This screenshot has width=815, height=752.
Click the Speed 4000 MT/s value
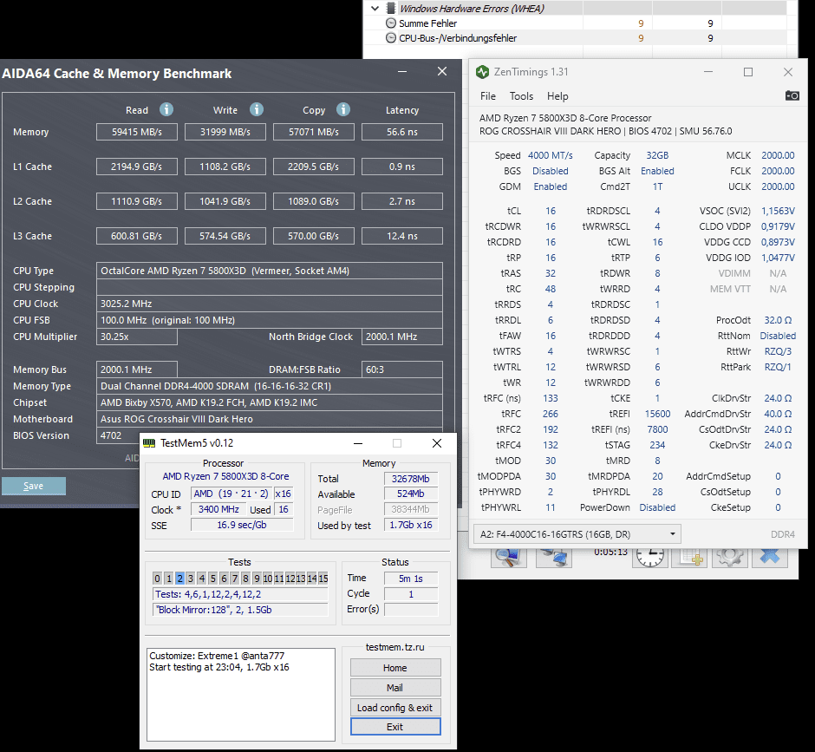click(x=551, y=155)
